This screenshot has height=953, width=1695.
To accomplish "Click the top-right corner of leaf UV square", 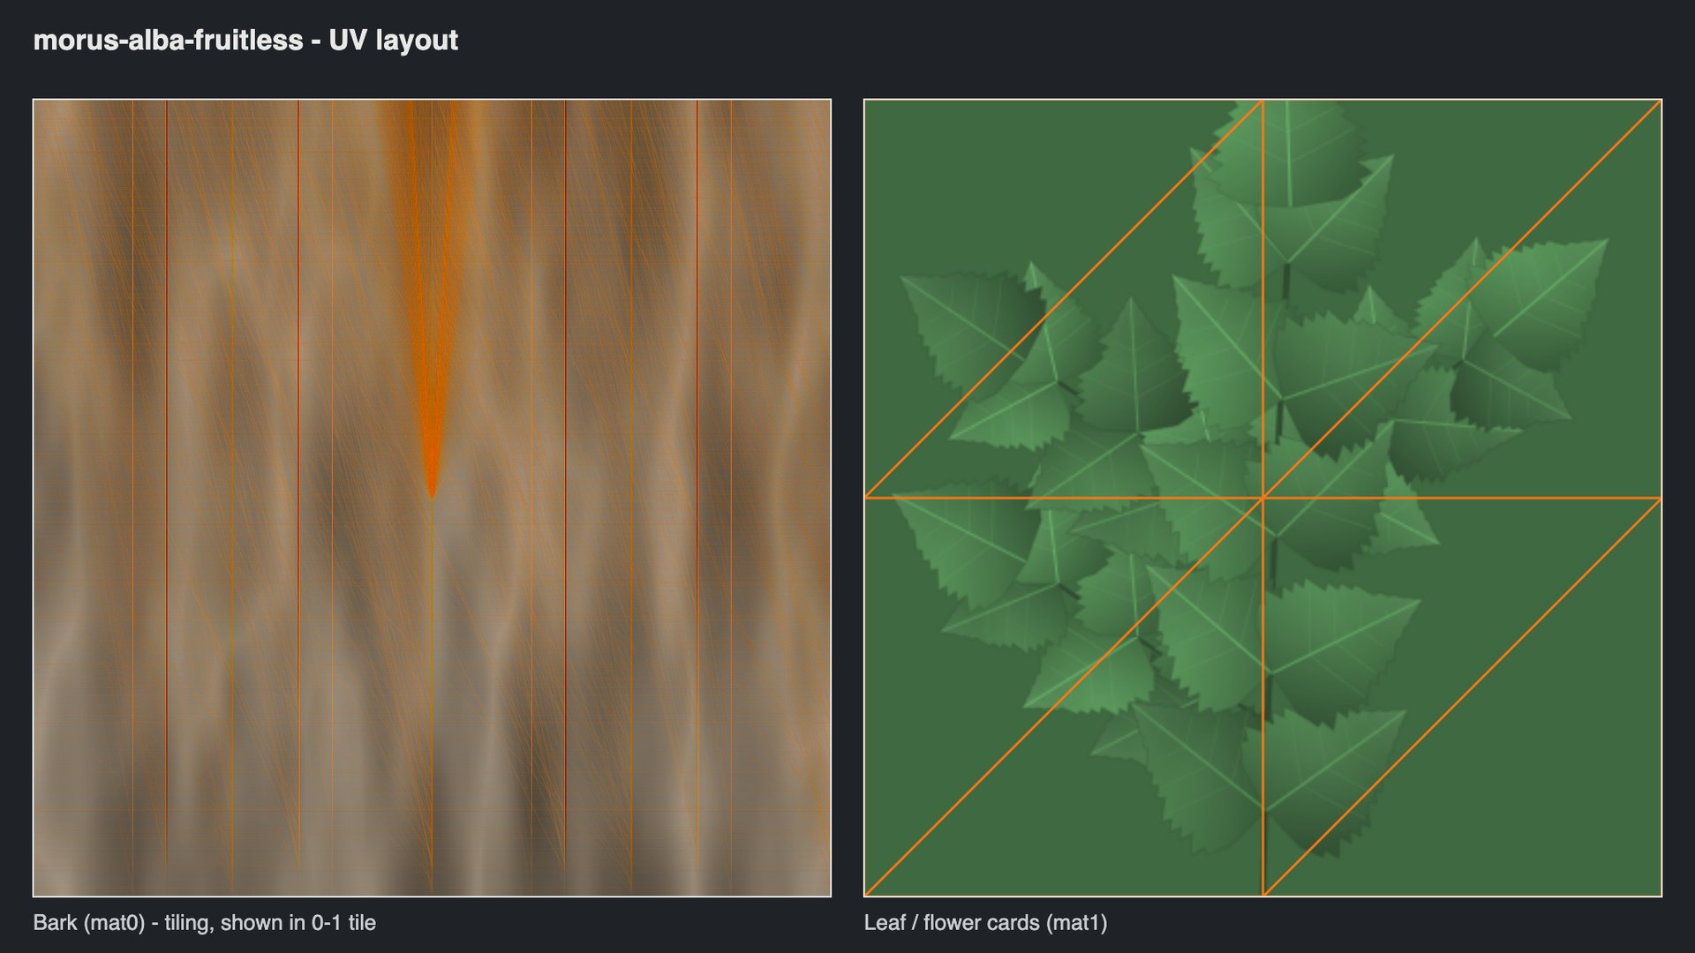I will (1661, 101).
